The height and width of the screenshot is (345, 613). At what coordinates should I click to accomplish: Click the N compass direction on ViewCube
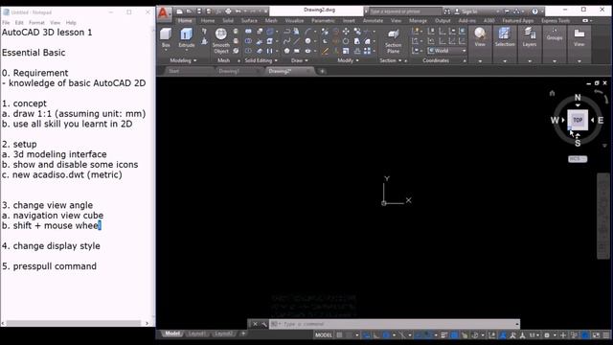click(578, 98)
